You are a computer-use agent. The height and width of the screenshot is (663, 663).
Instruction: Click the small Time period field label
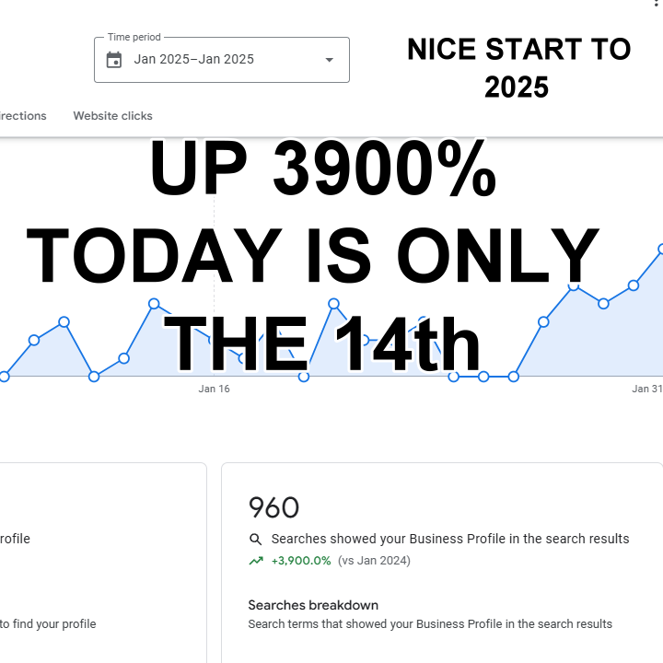tap(134, 38)
